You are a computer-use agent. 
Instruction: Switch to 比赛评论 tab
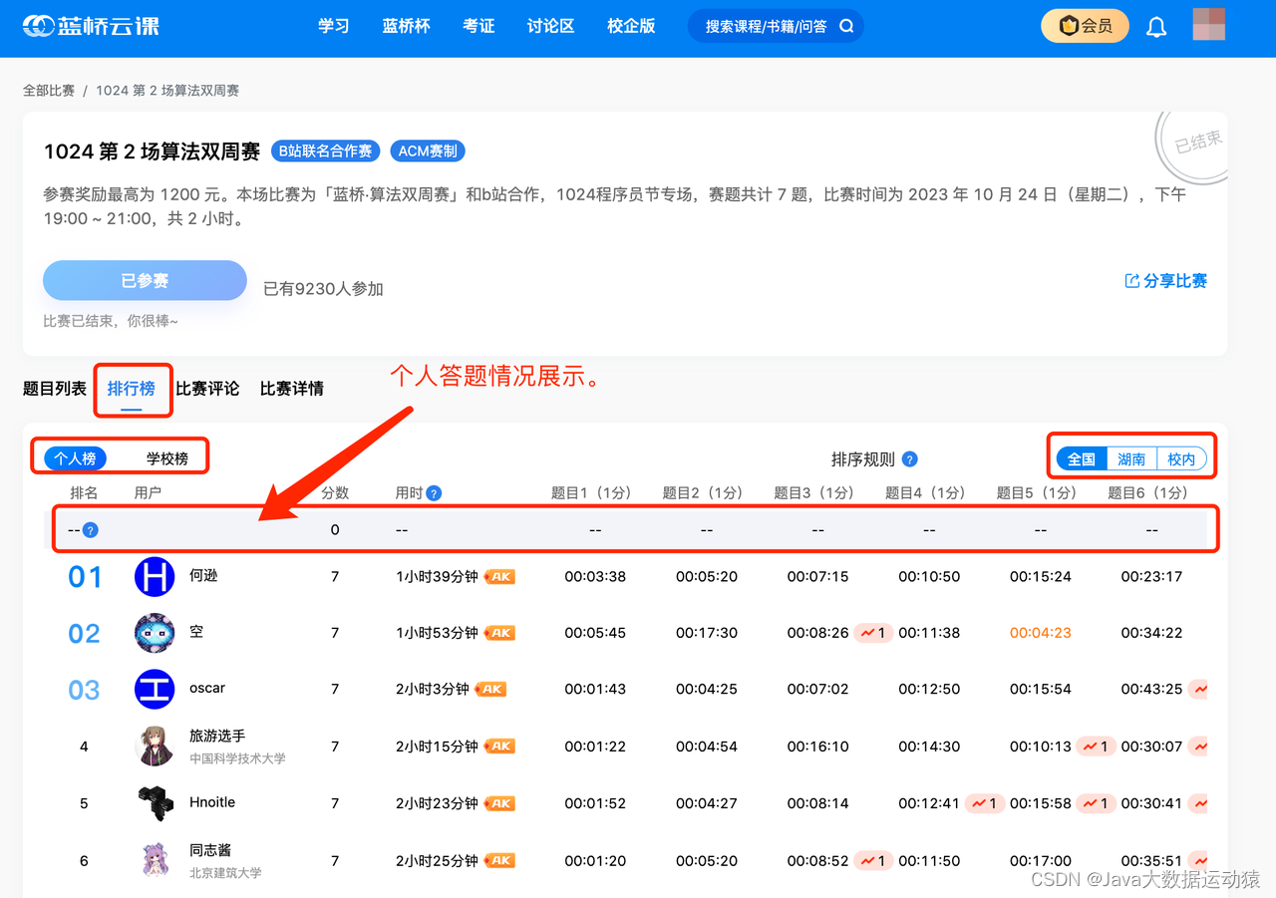pyautogui.click(x=207, y=389)
